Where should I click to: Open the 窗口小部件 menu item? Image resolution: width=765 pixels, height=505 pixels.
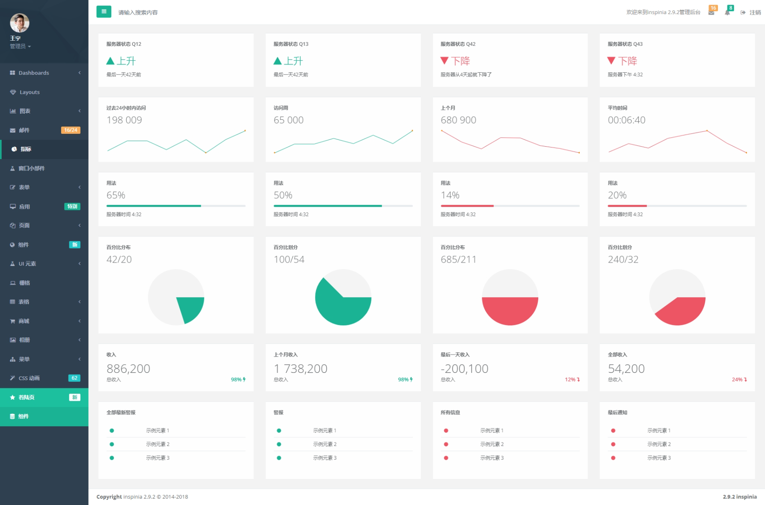tap(31, 168)
